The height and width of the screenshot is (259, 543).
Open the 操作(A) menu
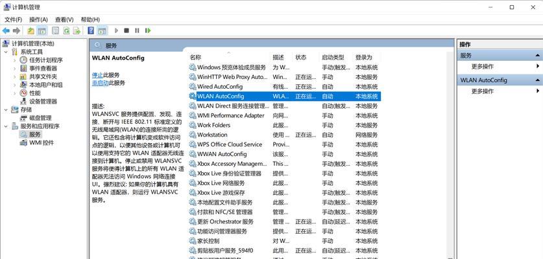38,19
